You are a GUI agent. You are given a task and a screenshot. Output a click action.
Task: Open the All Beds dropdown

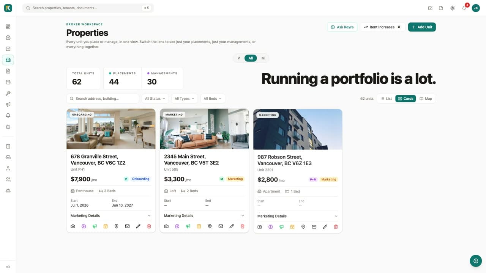click(213, 99)
